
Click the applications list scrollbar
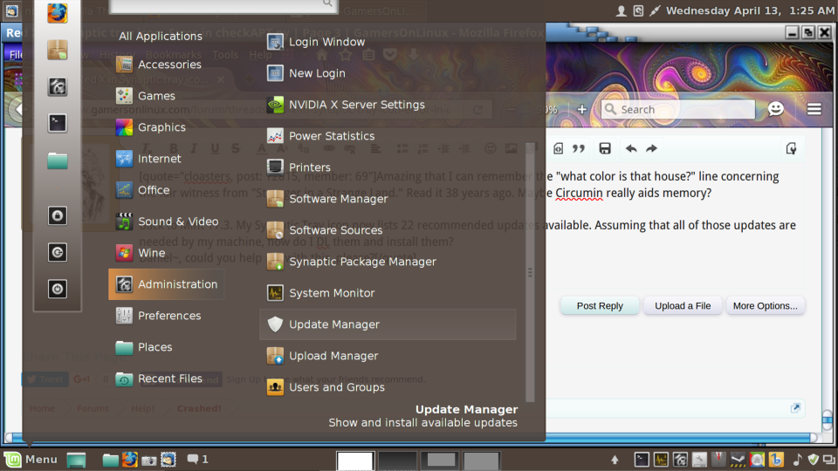pyautogui.click(x=530, y=272)
